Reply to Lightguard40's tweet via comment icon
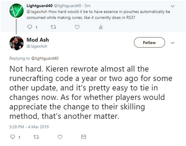The image size is (186, 146). pyautogui.click(x=30, y=27)
